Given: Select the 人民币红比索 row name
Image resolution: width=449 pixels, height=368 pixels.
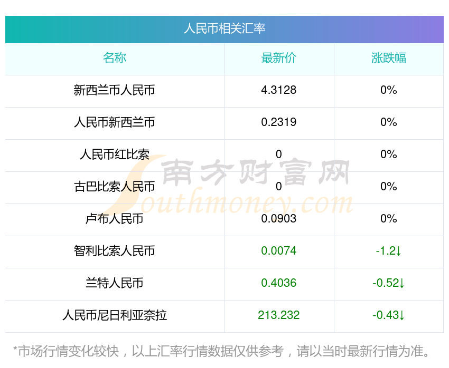Looking at the screenshot, I should [x=115, y=154].
